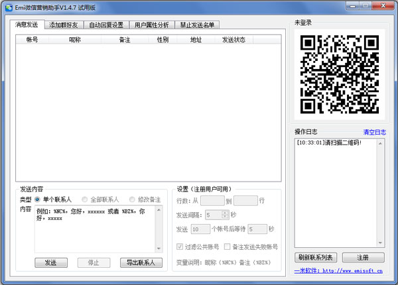Click the 地址 column header

pos(196,40)
